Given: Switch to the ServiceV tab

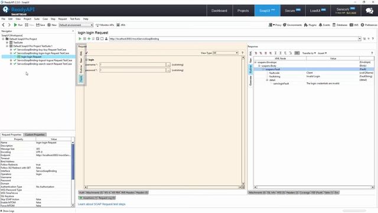Looking at the screenshot, I should [x=346, y=11].
